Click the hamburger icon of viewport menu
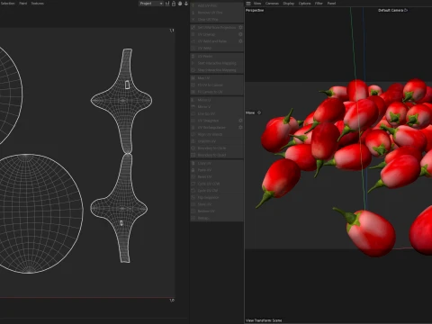 [248, 4]
